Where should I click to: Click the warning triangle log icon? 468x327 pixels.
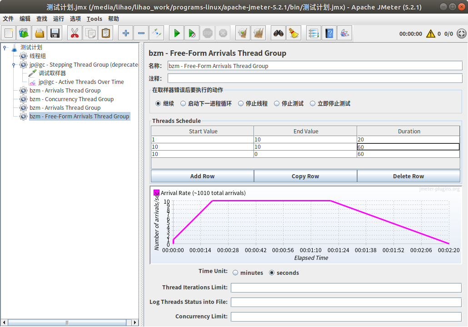click(431, 34)
